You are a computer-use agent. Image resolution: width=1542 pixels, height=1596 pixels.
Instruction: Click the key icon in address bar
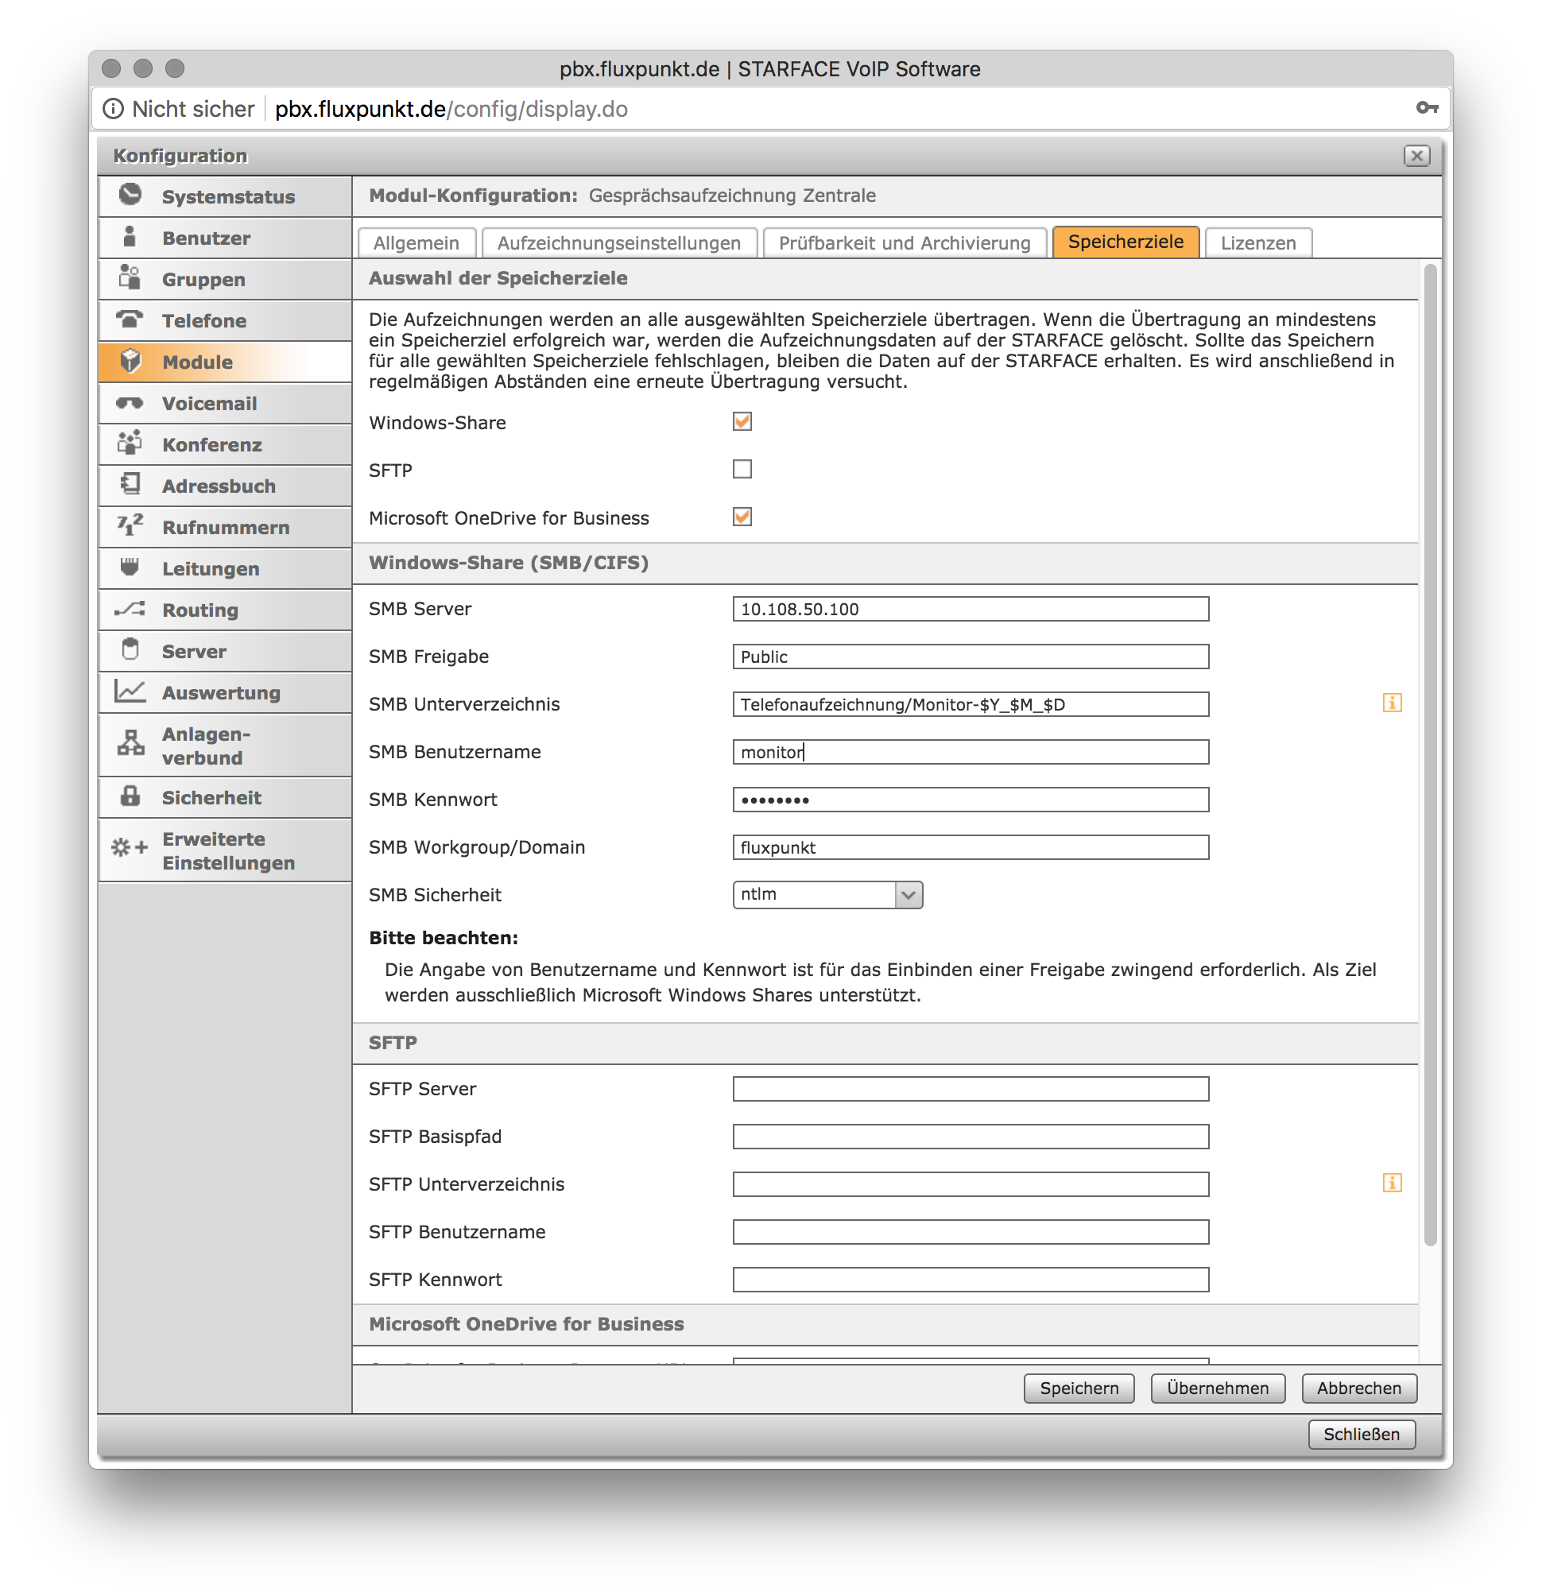tap(1427, 108)
